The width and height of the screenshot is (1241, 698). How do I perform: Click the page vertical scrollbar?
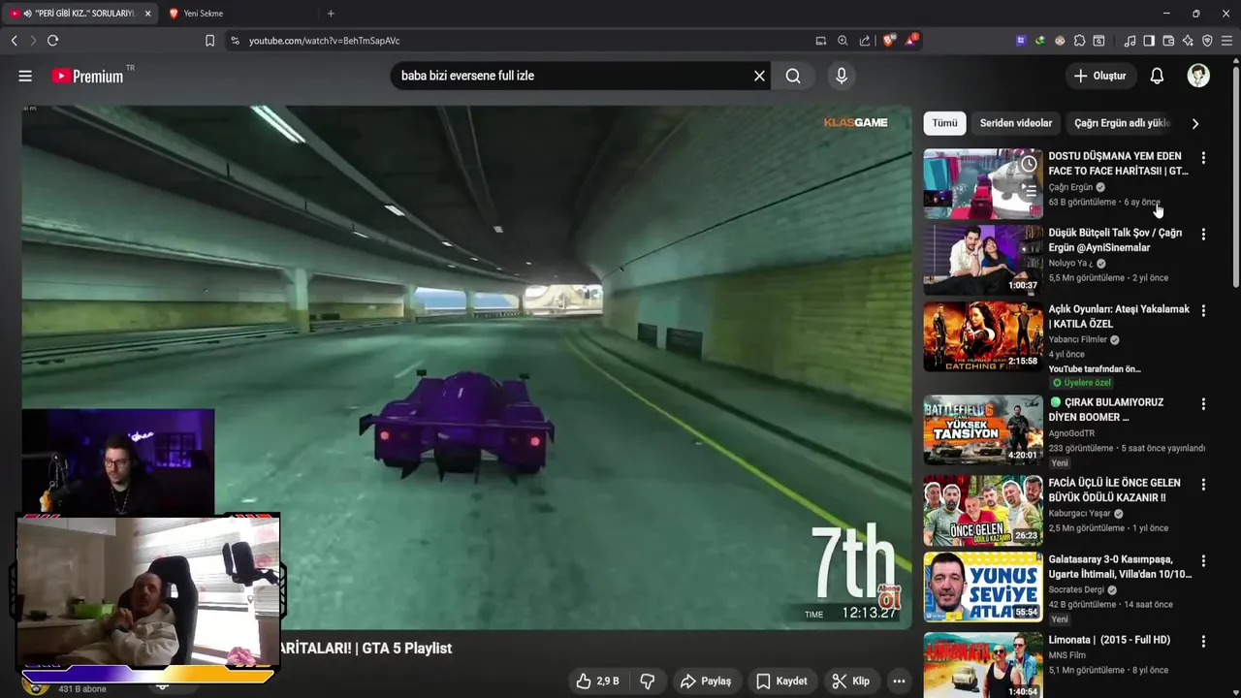pyautogui.click(x=1235, y=174)
